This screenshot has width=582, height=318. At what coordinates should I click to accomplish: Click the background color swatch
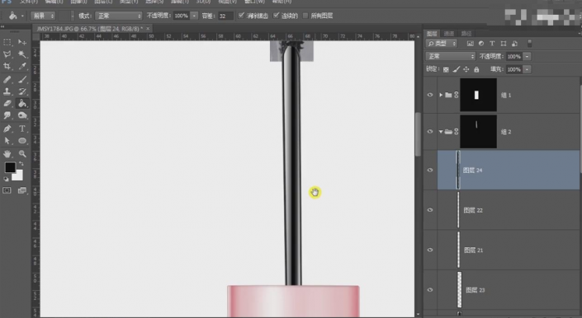click(x=18, y=175)
